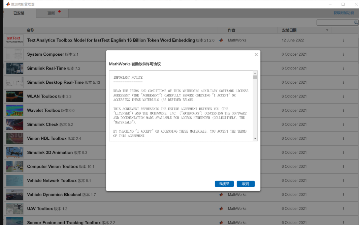Viewport: 359px width, 225px height.
Task: Click the Vehicle Network Toolbox thumbnail
Action: point(15,180)
